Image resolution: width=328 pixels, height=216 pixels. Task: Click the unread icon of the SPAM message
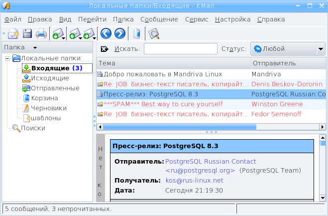[x=100, y=104]
